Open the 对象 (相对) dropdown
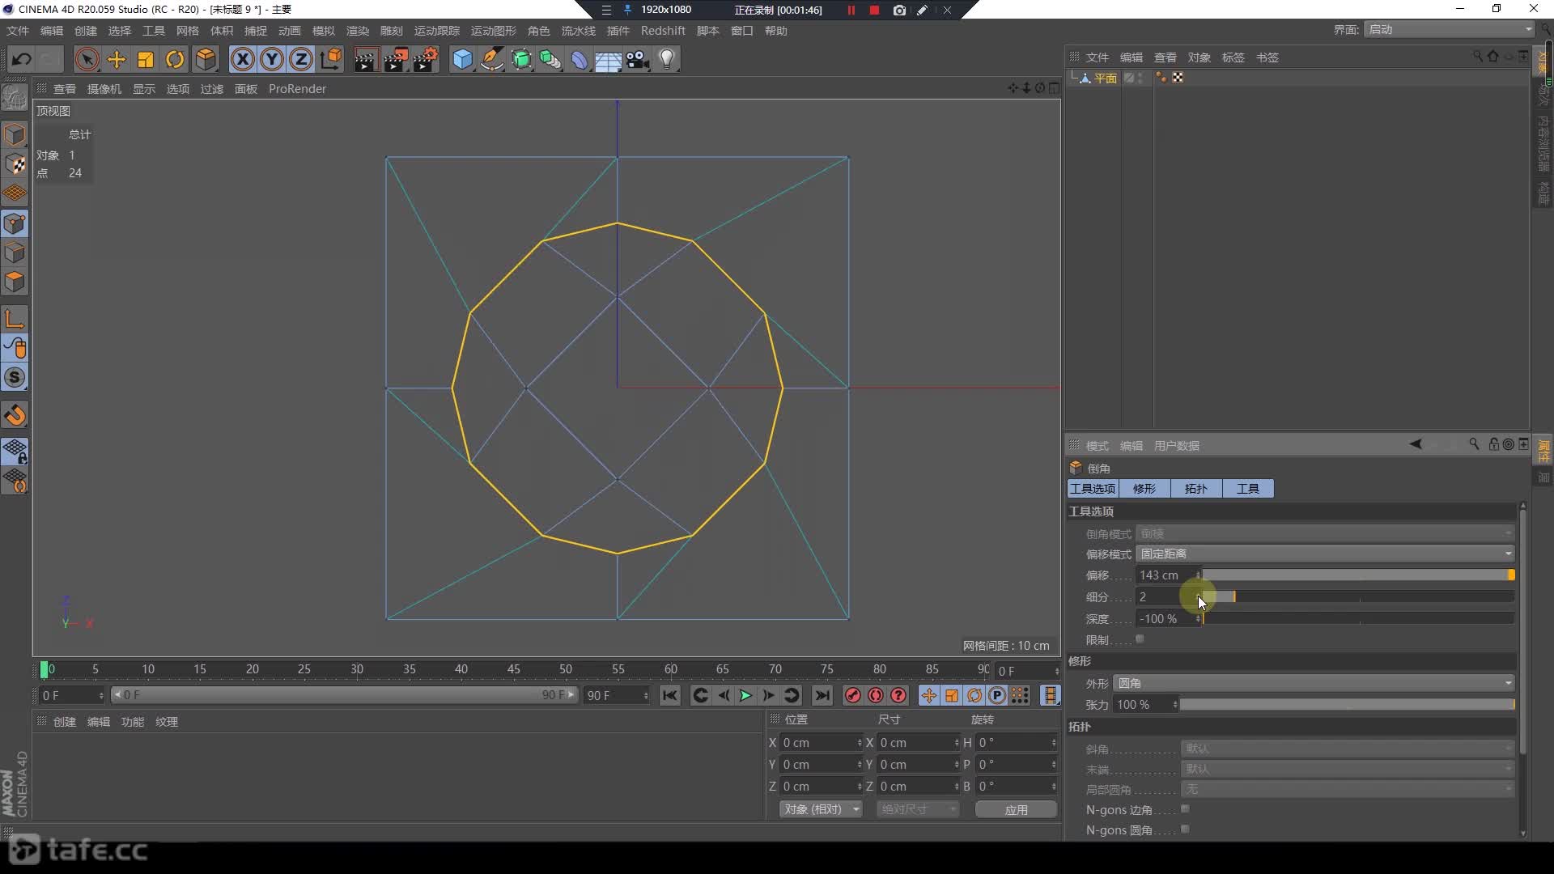The image size is (1554, 874). click(821, 809)
